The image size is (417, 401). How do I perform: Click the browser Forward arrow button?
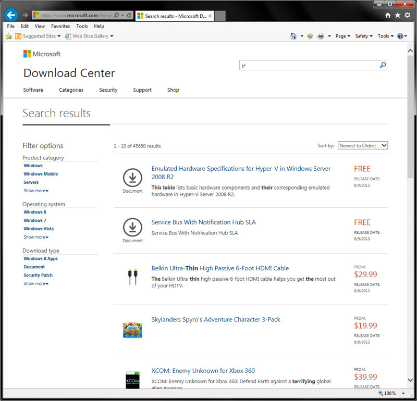pyautogui.click(x=25, y=15)
